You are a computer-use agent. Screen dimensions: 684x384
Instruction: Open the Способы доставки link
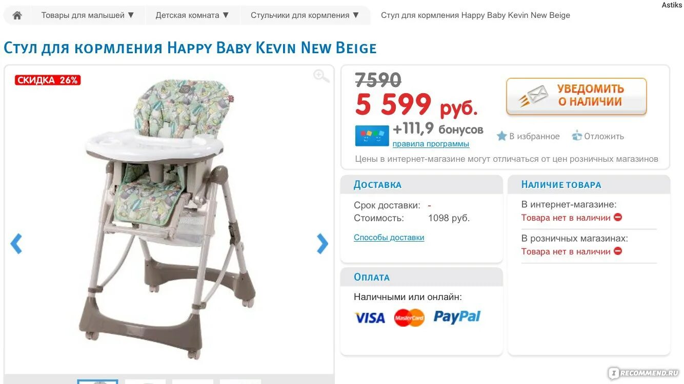tap(389, 238)
